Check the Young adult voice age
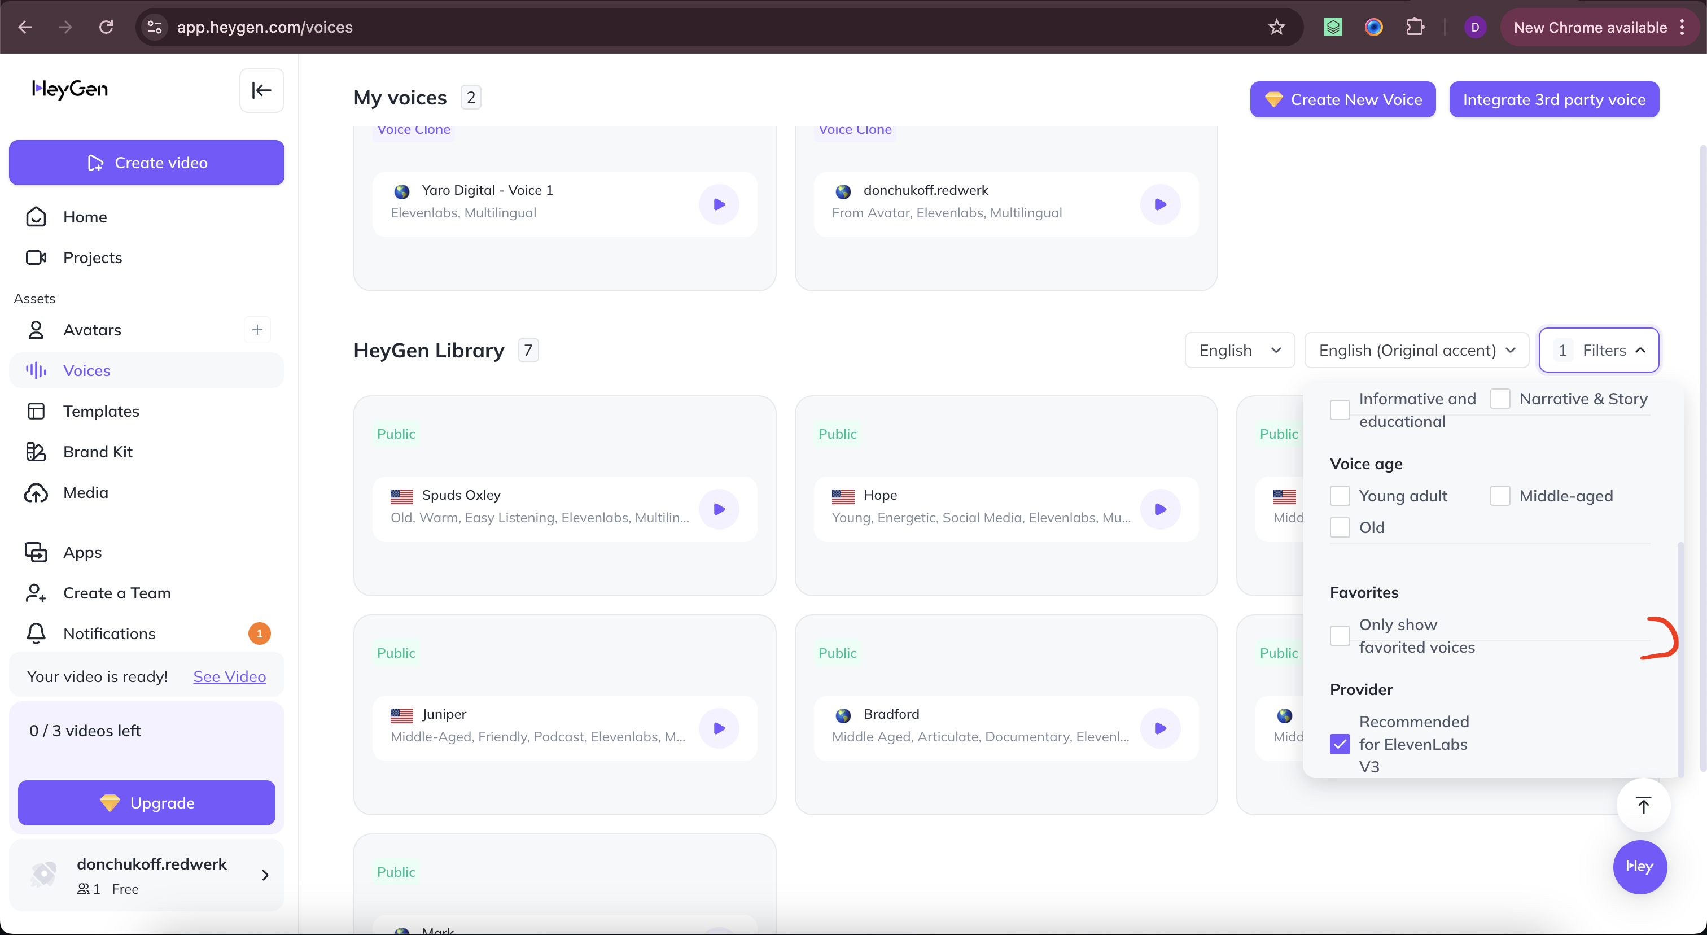Screen dimensions: 1707x935 coord(1340,496)
